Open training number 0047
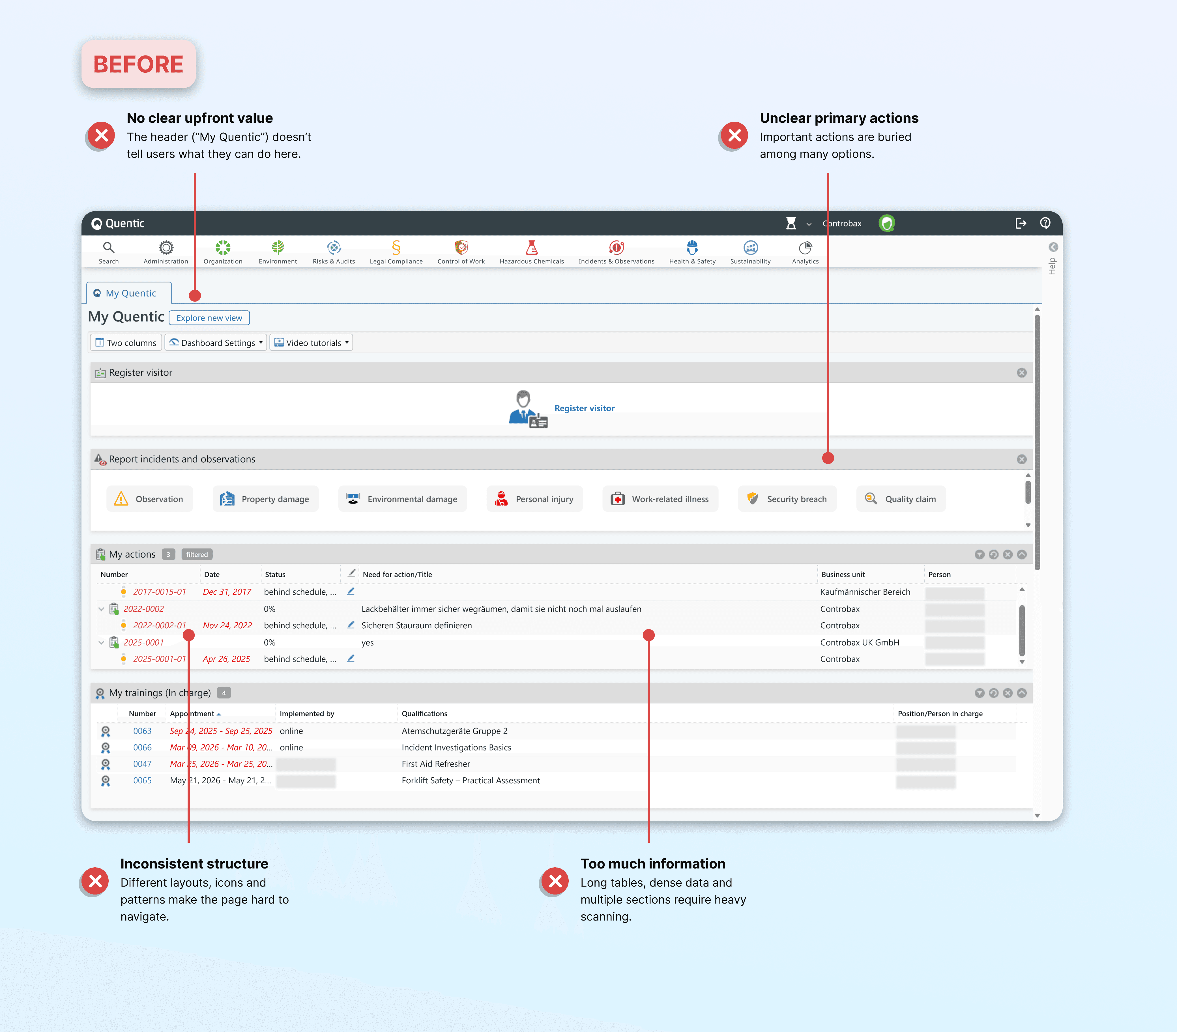The height and width of the screenshot is (1032, 1177). click(142, 764)
